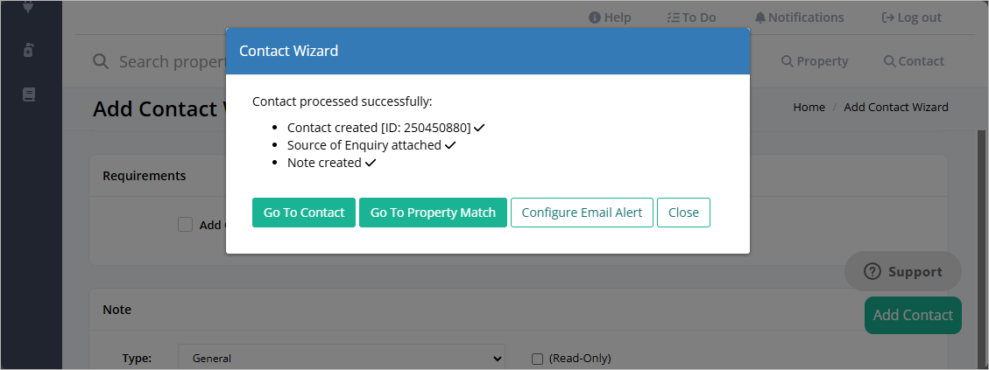Click Go To Contact button

[x=304, y=213]
